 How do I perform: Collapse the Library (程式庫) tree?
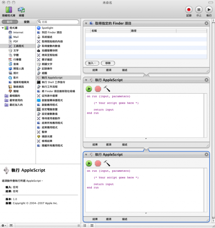(x=3, y=28)
